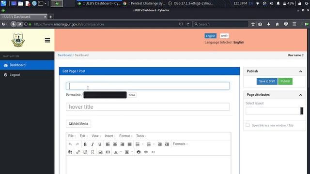Align text right in the editor
The width and height of the screenshot is (310, 174).
(123, 144)
